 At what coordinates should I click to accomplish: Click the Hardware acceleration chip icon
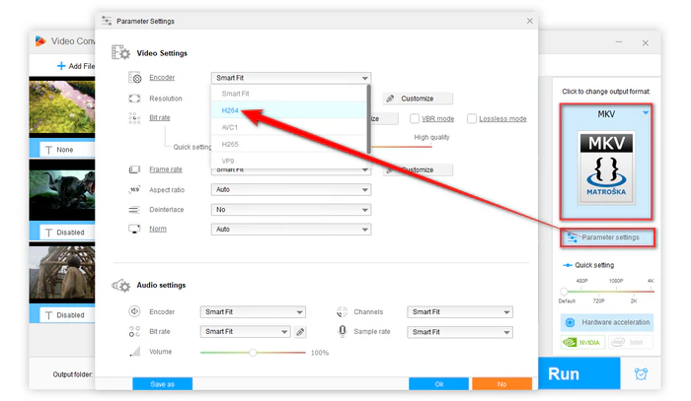click(569, 322)
